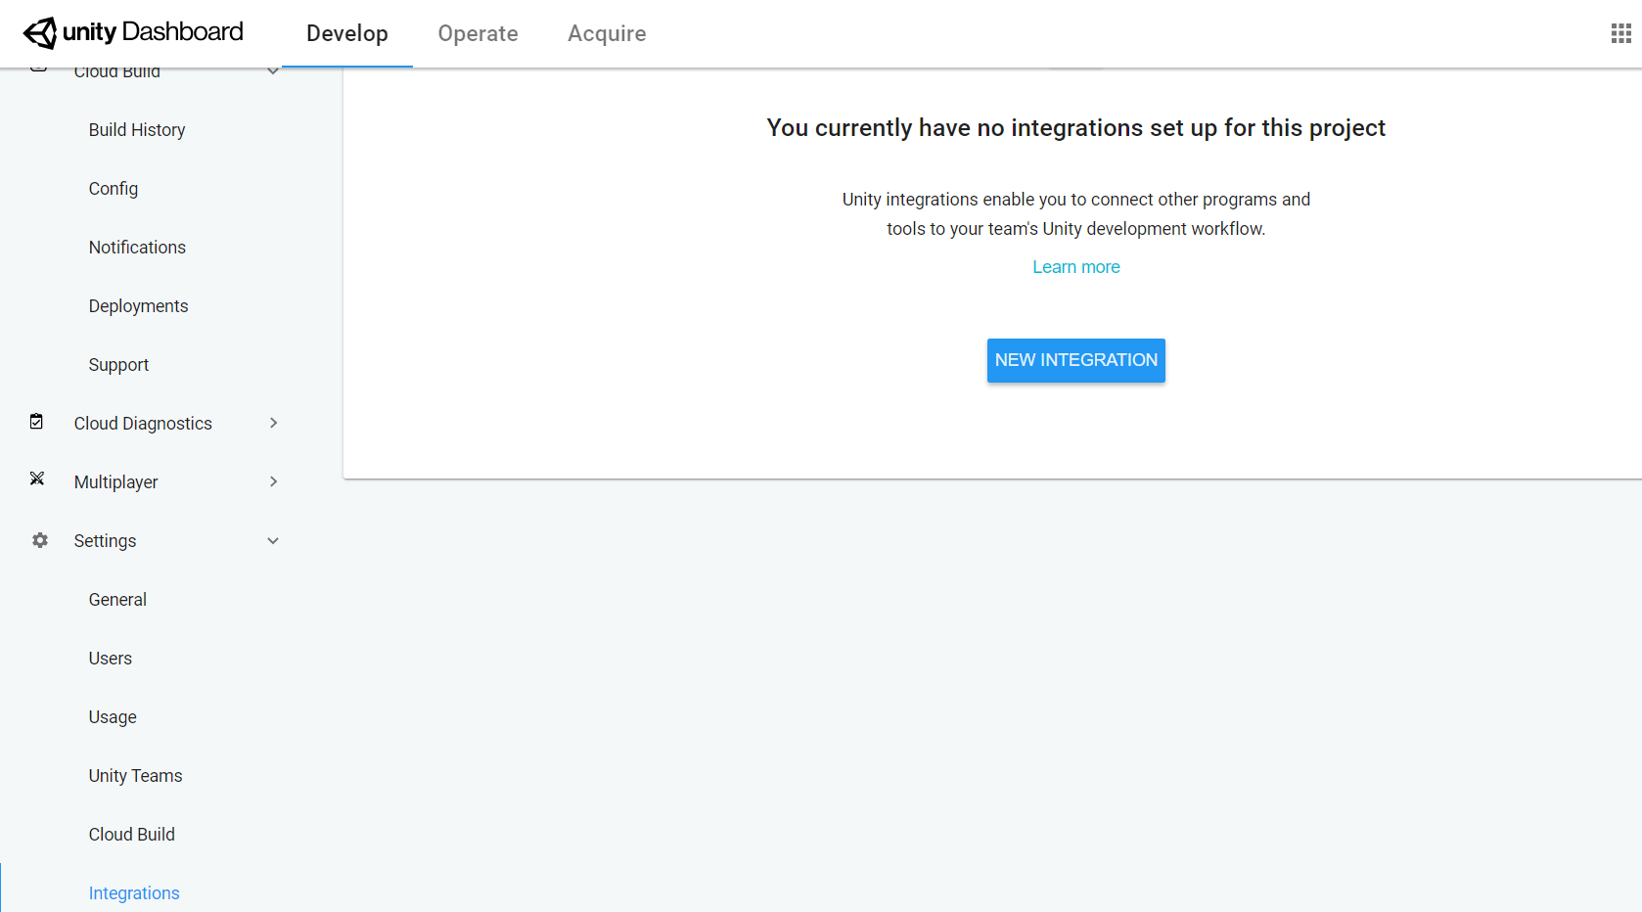This screenshot has width=1642, height=912.
Task: Click the NEW INTEGRATION button
Action: point(1075,360)
